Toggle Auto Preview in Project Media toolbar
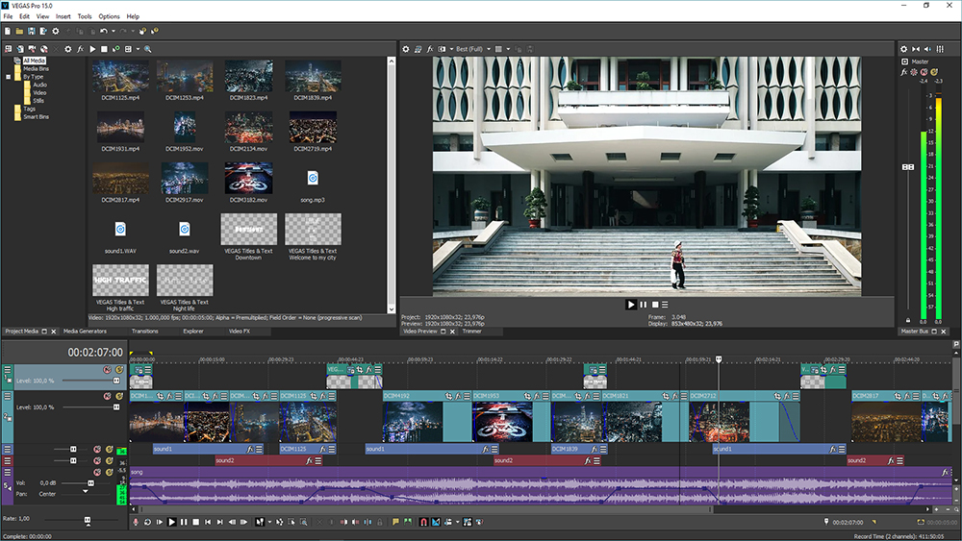 coord(116,49)
